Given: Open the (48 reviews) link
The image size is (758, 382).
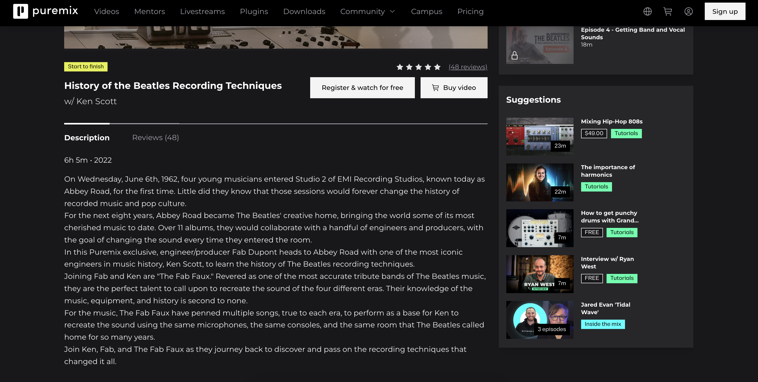Looking at the screenshot, I should (468, 67).
